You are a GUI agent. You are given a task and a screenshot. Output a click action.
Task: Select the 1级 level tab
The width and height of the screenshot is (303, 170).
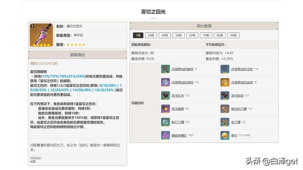[x=137, y=35]
